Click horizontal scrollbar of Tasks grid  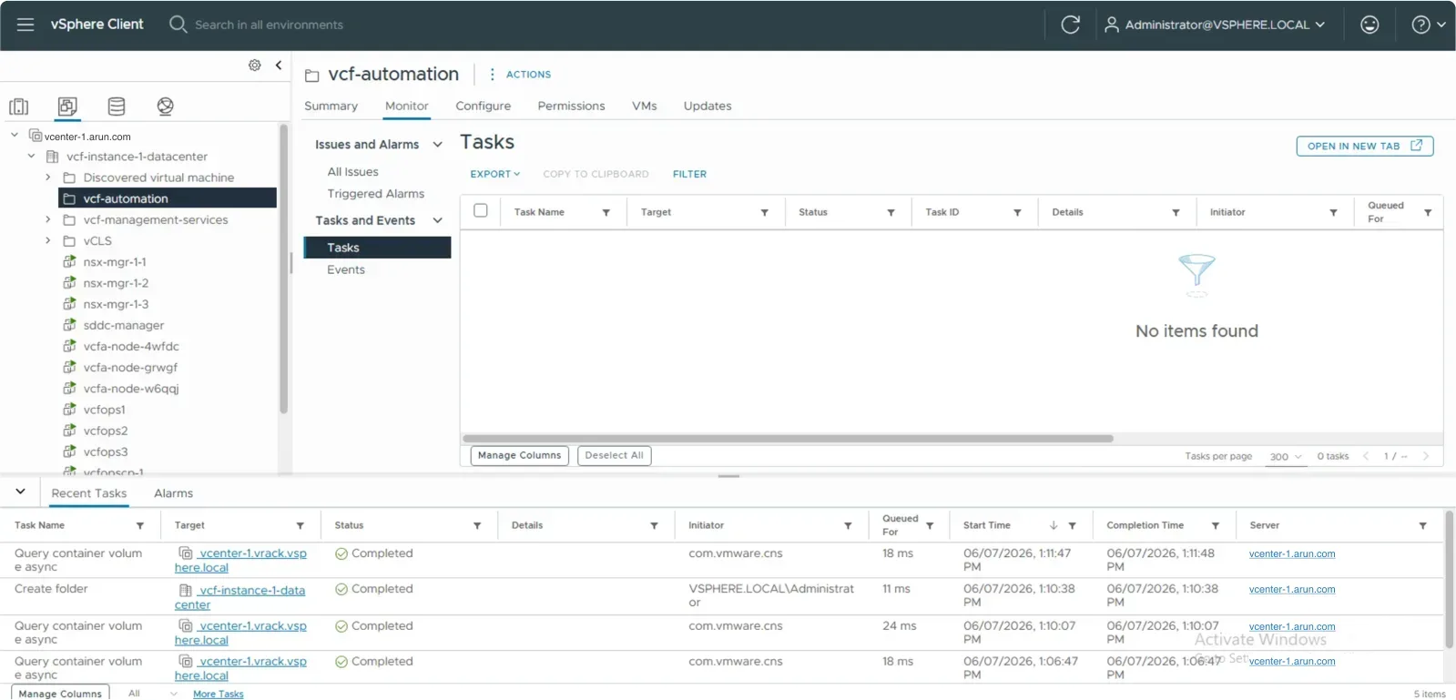pyautogui.click(x=788, y=439)
